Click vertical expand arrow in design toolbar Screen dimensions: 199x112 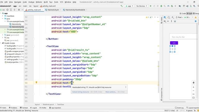pos(171,21)
